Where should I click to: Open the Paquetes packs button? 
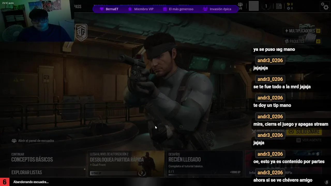(302, 41)
